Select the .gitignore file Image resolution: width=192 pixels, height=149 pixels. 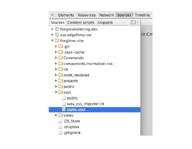pos(72,133)
